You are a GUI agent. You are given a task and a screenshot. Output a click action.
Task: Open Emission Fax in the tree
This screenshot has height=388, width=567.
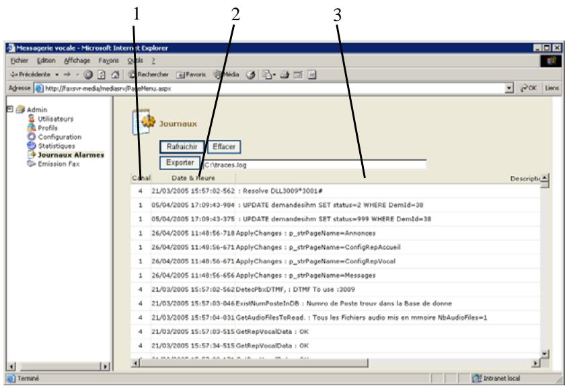point(59,164)
